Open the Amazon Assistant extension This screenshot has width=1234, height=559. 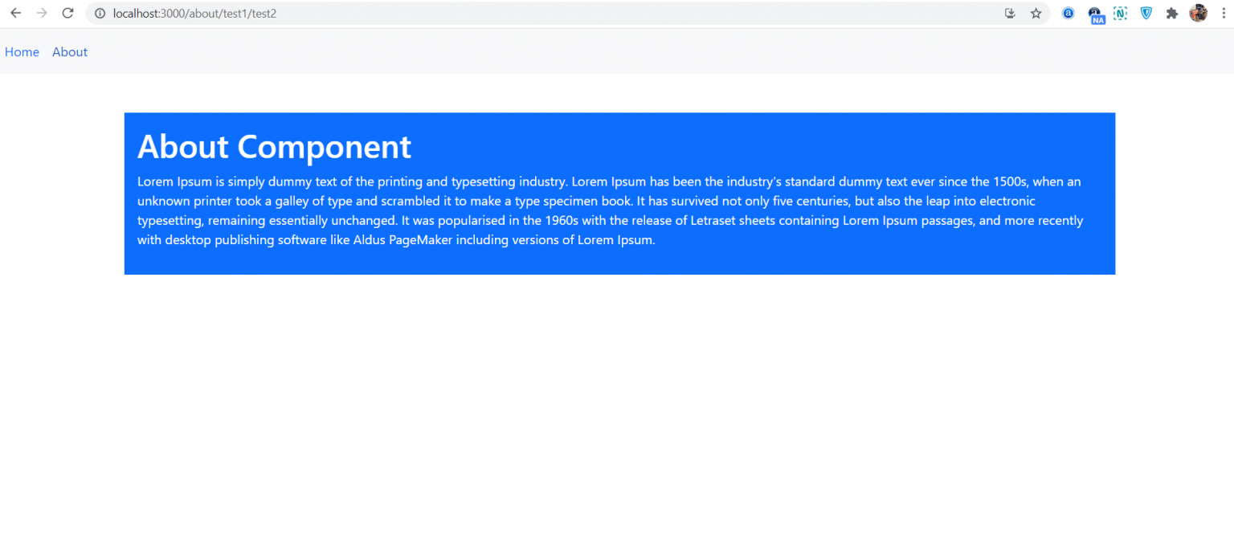pyautogui.click(x=1068, y=13)
